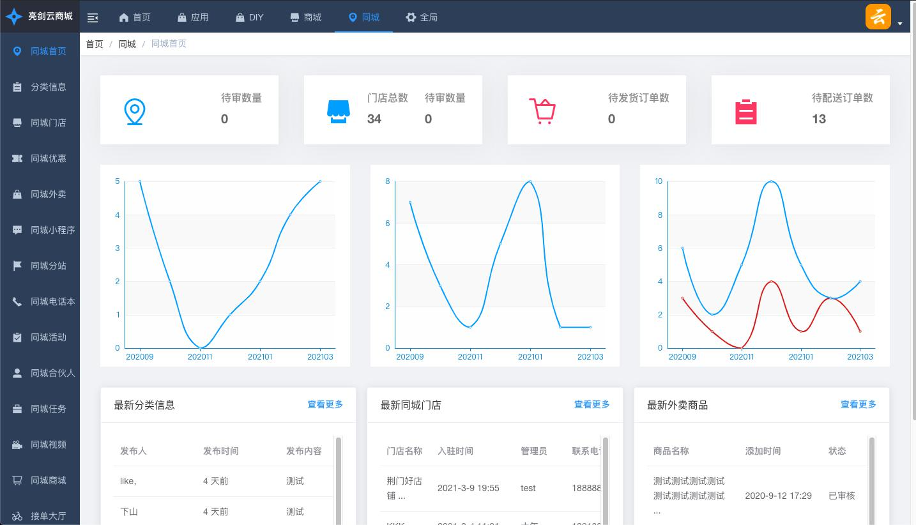Click the briefcase icon beside 同城任务

click(x=17, y=409)
